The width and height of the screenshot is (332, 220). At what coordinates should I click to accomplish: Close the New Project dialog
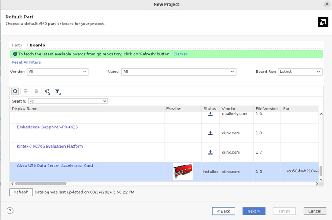pyautogui.click(x=327, y=4)
